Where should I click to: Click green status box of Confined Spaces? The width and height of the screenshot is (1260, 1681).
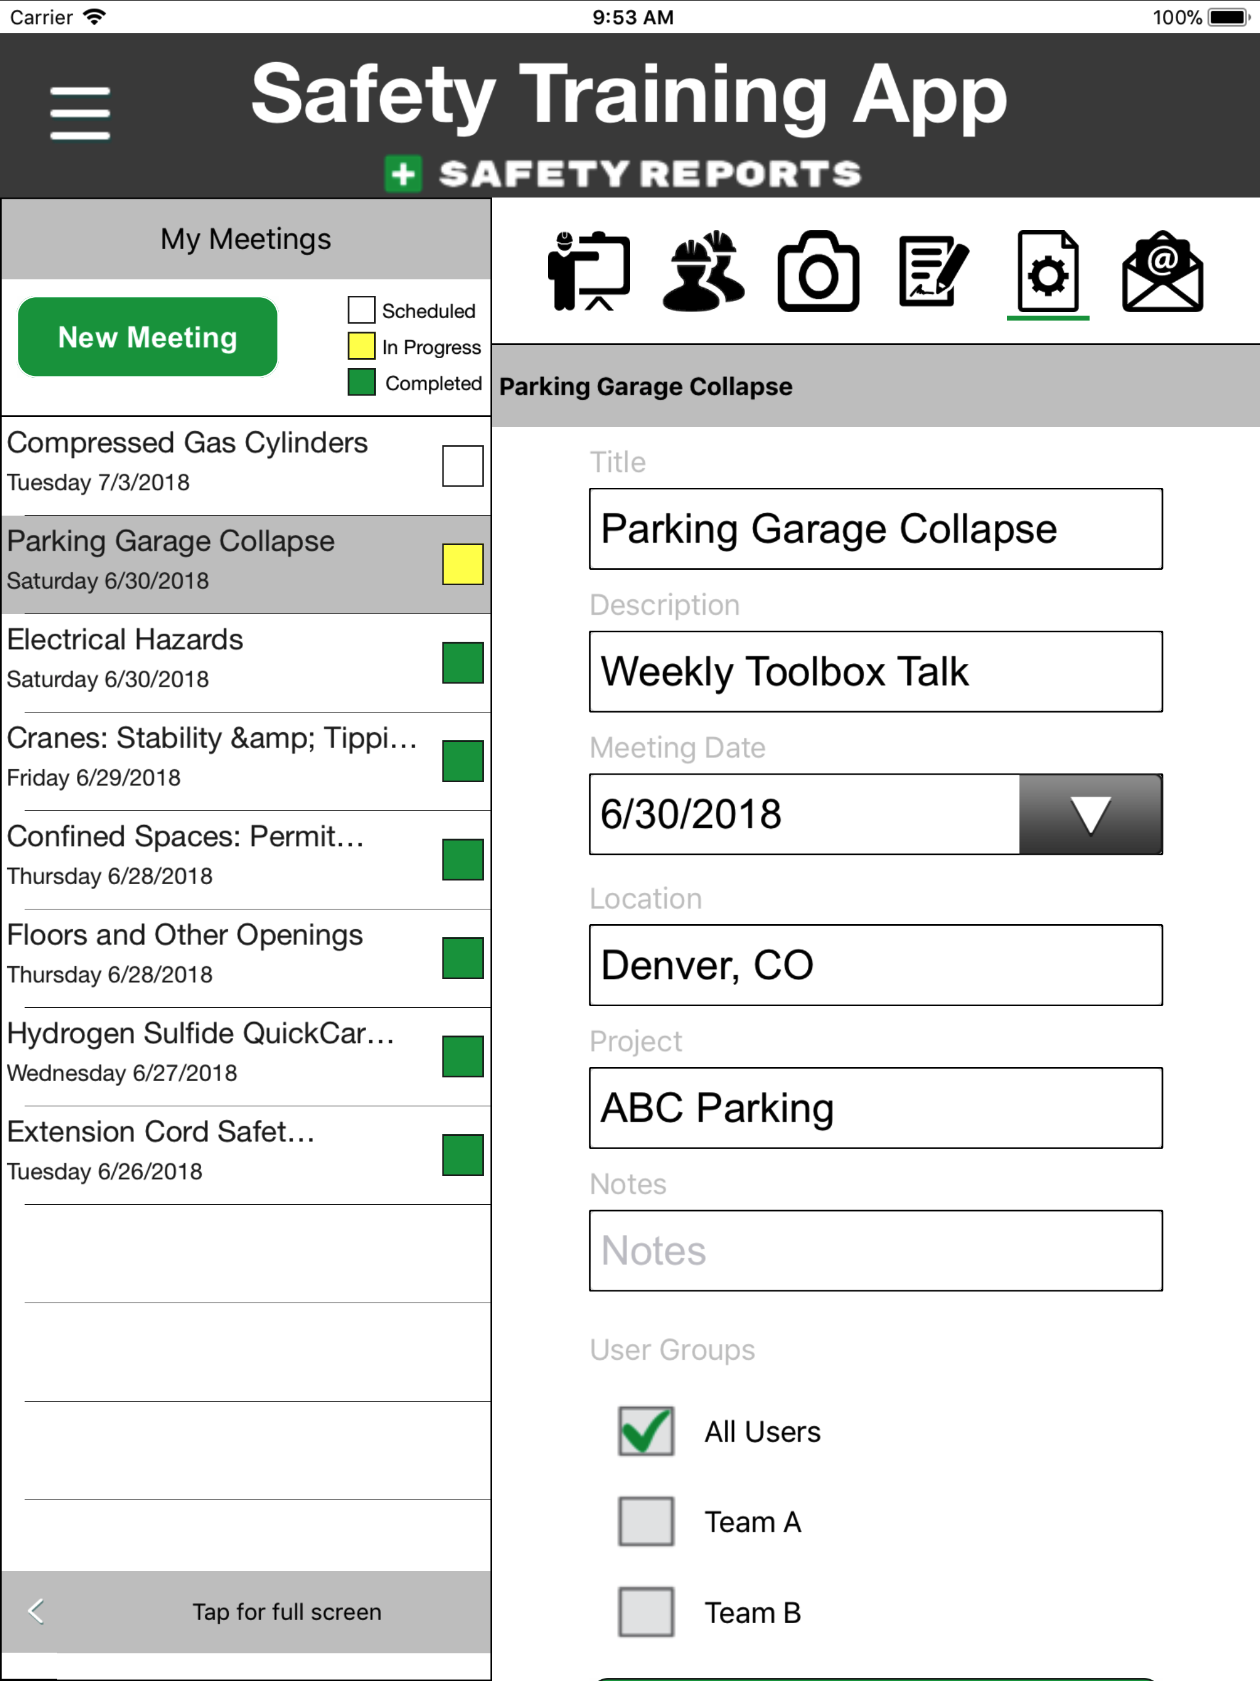tap(463, 860)
